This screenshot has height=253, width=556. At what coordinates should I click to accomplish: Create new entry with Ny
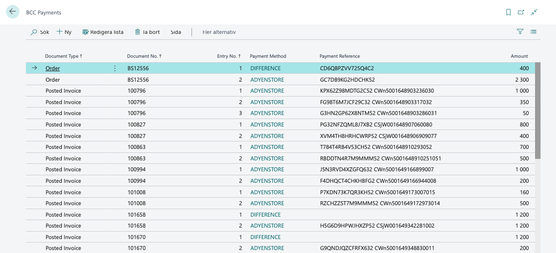pyautogui.click(x=64, y=32)
